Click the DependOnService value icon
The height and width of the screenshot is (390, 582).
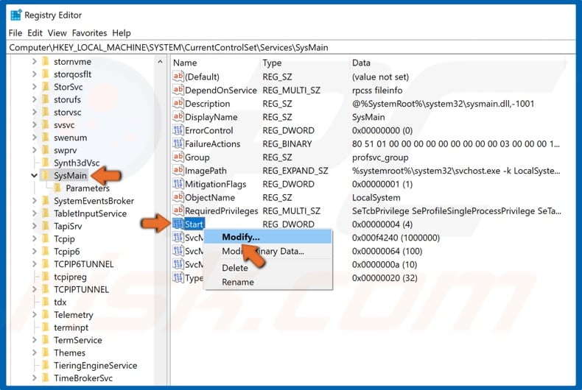tap(178, 90)
